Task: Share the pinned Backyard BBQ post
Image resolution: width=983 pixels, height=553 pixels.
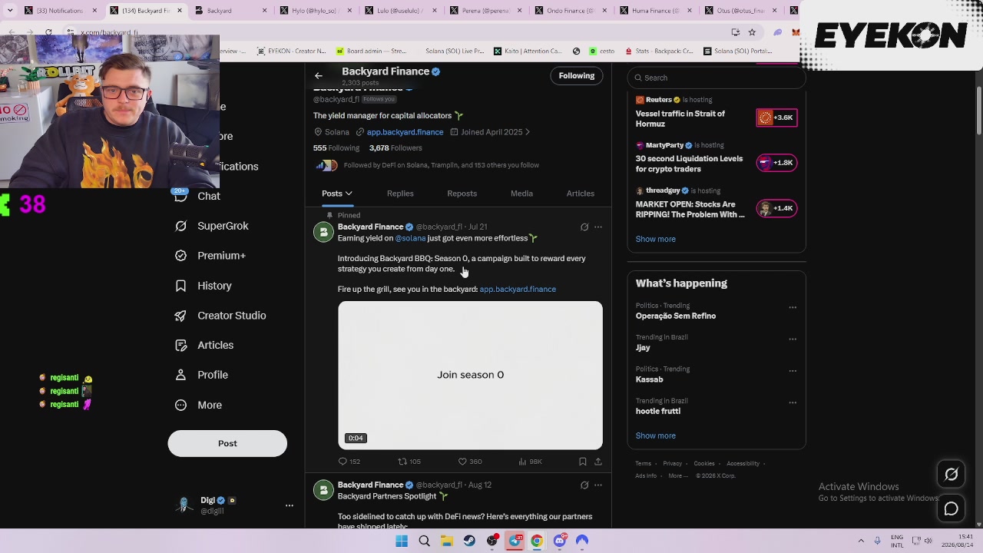Action: click(598, 462)
